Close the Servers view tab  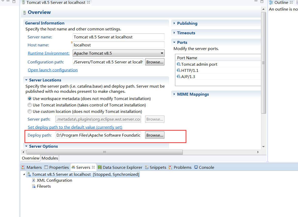click(x=93, y=167)
